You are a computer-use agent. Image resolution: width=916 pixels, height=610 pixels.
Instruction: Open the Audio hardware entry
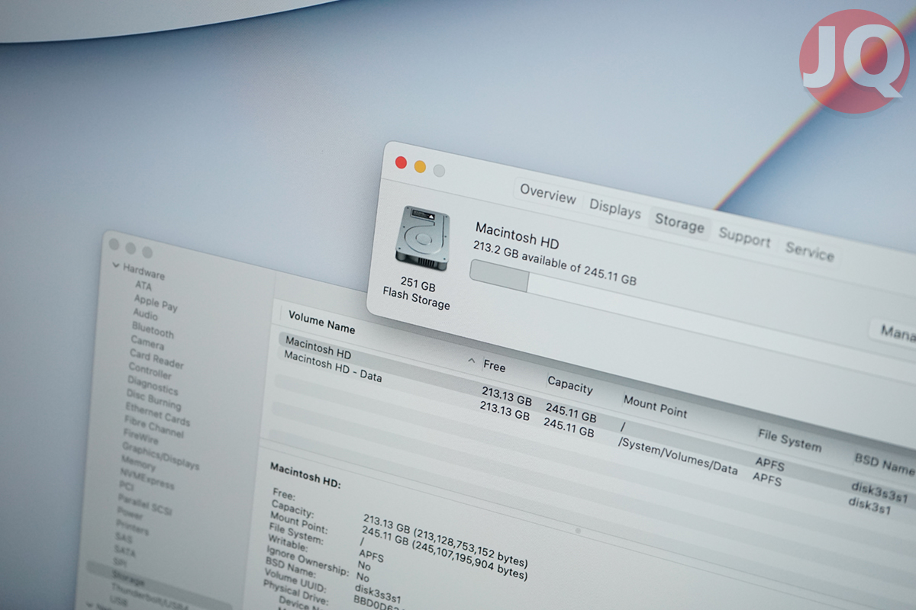point(145,313)
